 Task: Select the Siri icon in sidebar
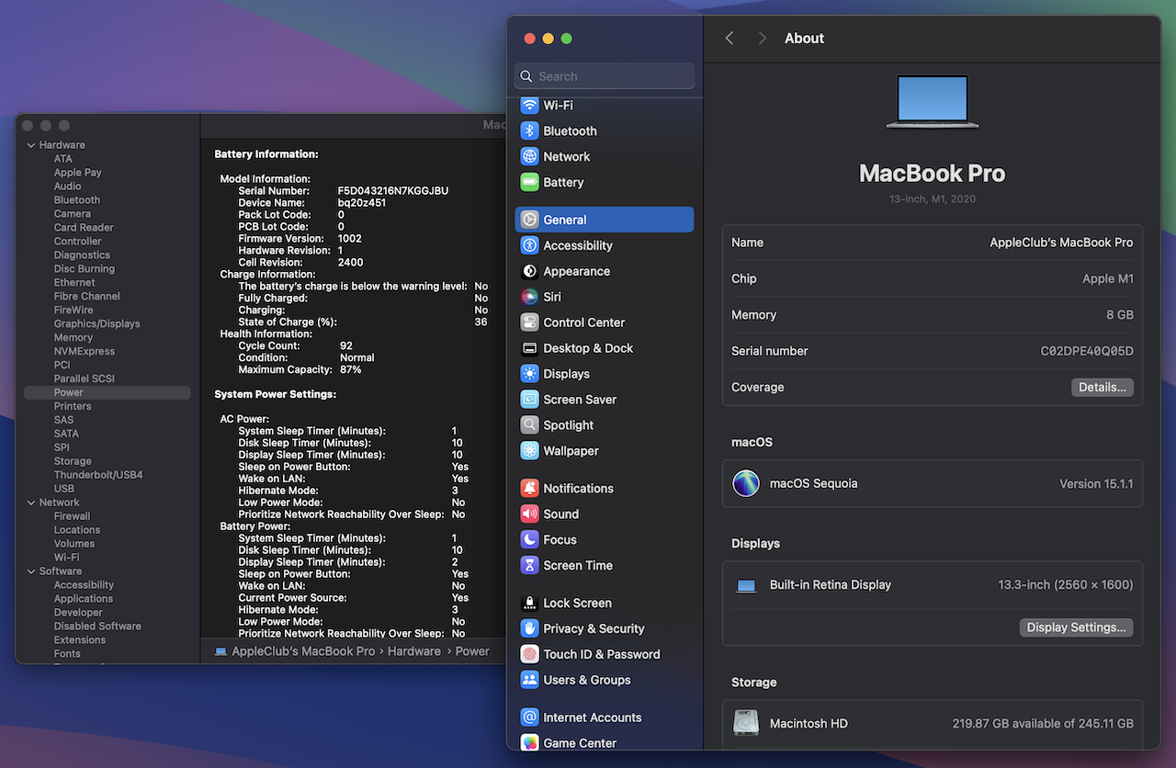click(529, 298)
